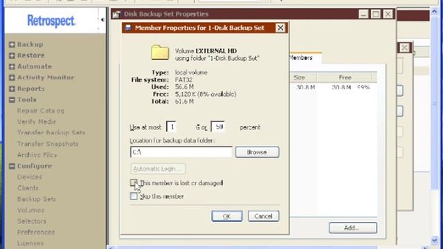Open Transfer Snapshots tool
Image resolution: width=443 pixels, height=249 pixels.
pos(48,144)
